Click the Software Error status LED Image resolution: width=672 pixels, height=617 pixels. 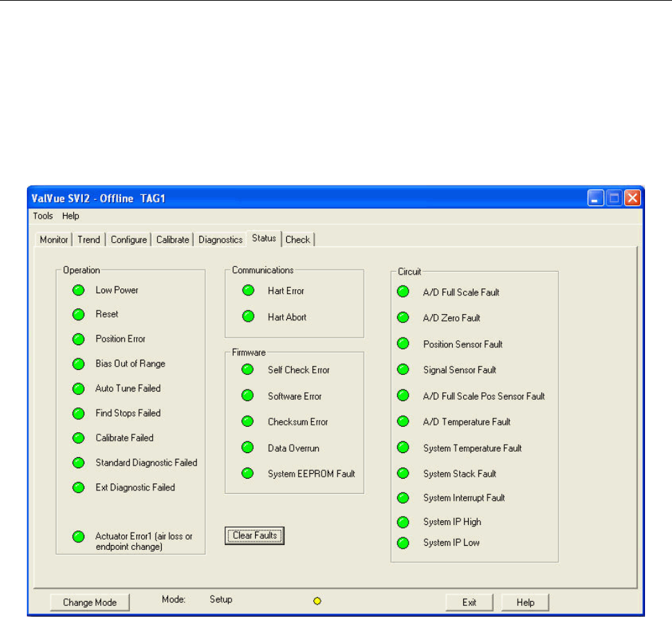(248, 396)
